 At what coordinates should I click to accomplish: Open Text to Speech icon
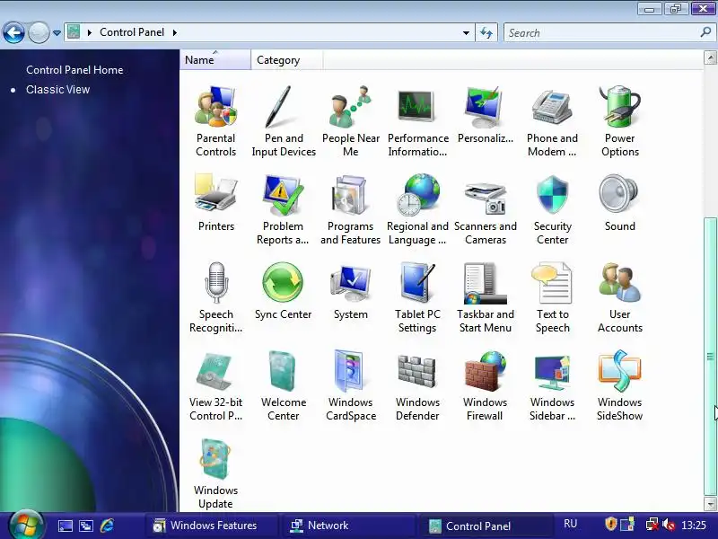552,297
